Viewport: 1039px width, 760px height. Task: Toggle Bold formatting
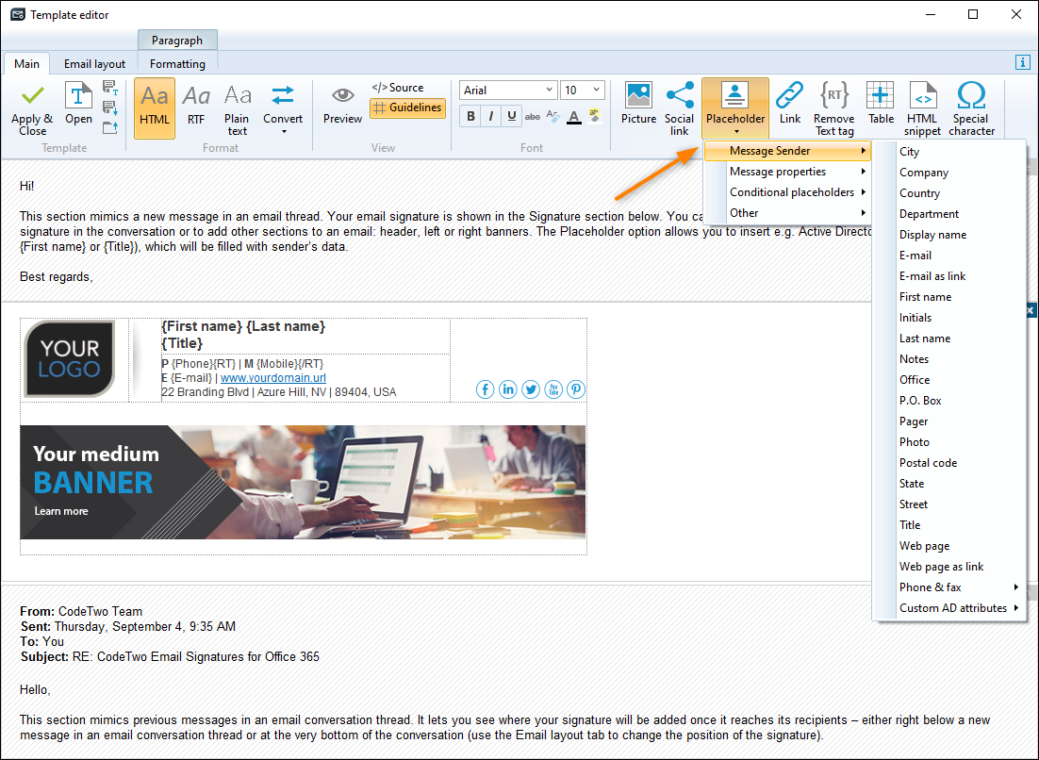470,117
